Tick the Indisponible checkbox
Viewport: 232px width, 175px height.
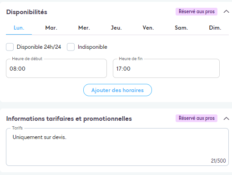(71, 47)
